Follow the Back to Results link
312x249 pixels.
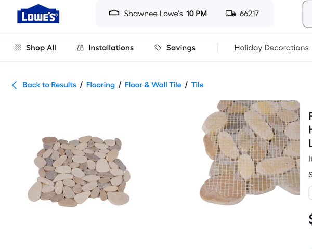tap(49, 85)
